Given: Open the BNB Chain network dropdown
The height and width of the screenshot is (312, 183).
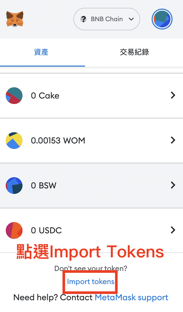Looking at the screenshot, I should [107, 19].
